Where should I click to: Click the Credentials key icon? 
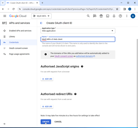coord(4,42)
